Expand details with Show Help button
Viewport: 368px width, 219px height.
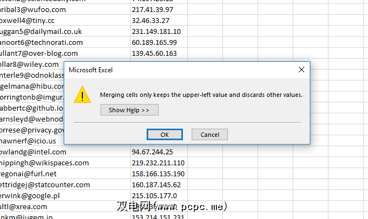click(x=129, y=110)
